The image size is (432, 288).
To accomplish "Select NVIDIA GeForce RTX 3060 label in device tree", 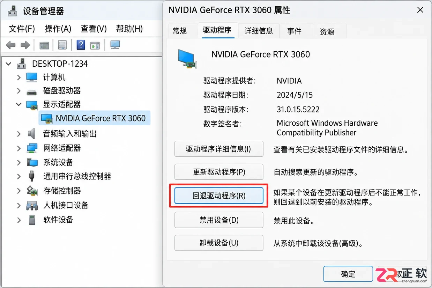I will click(100, 118).
